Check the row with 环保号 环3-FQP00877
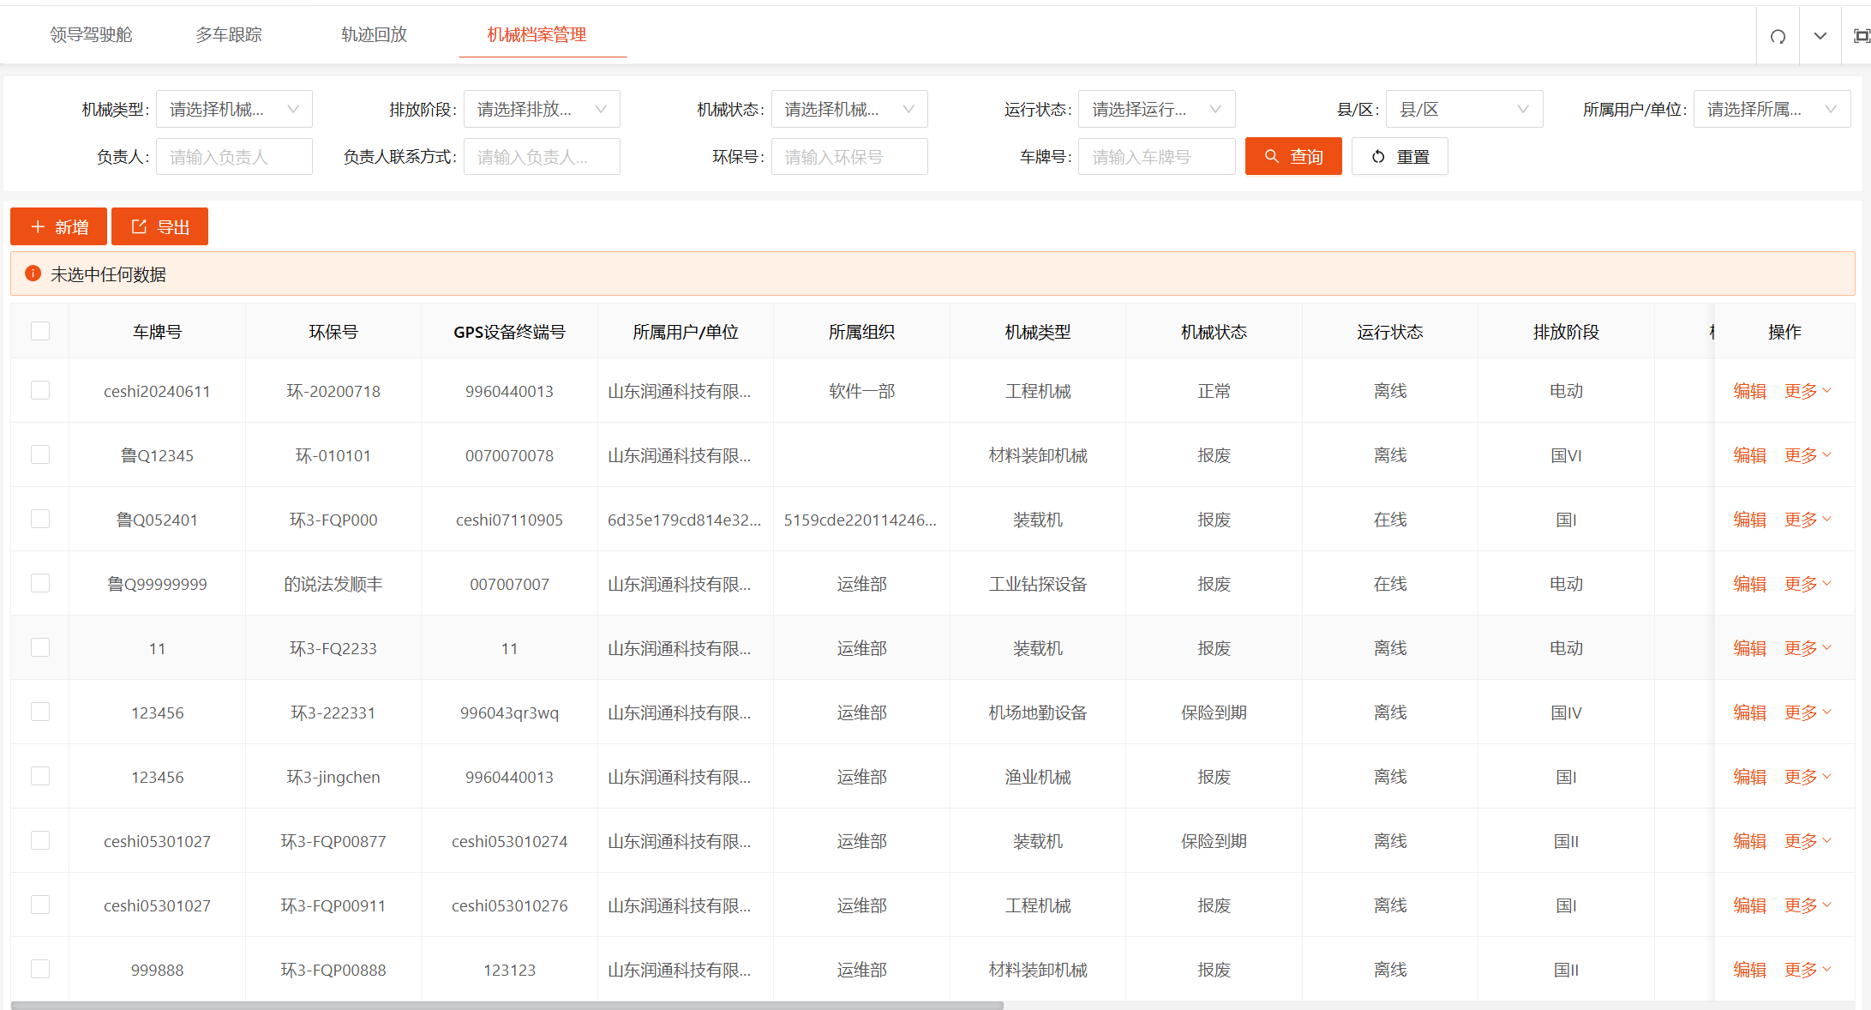1871x1010 pixels. (40, 840)
